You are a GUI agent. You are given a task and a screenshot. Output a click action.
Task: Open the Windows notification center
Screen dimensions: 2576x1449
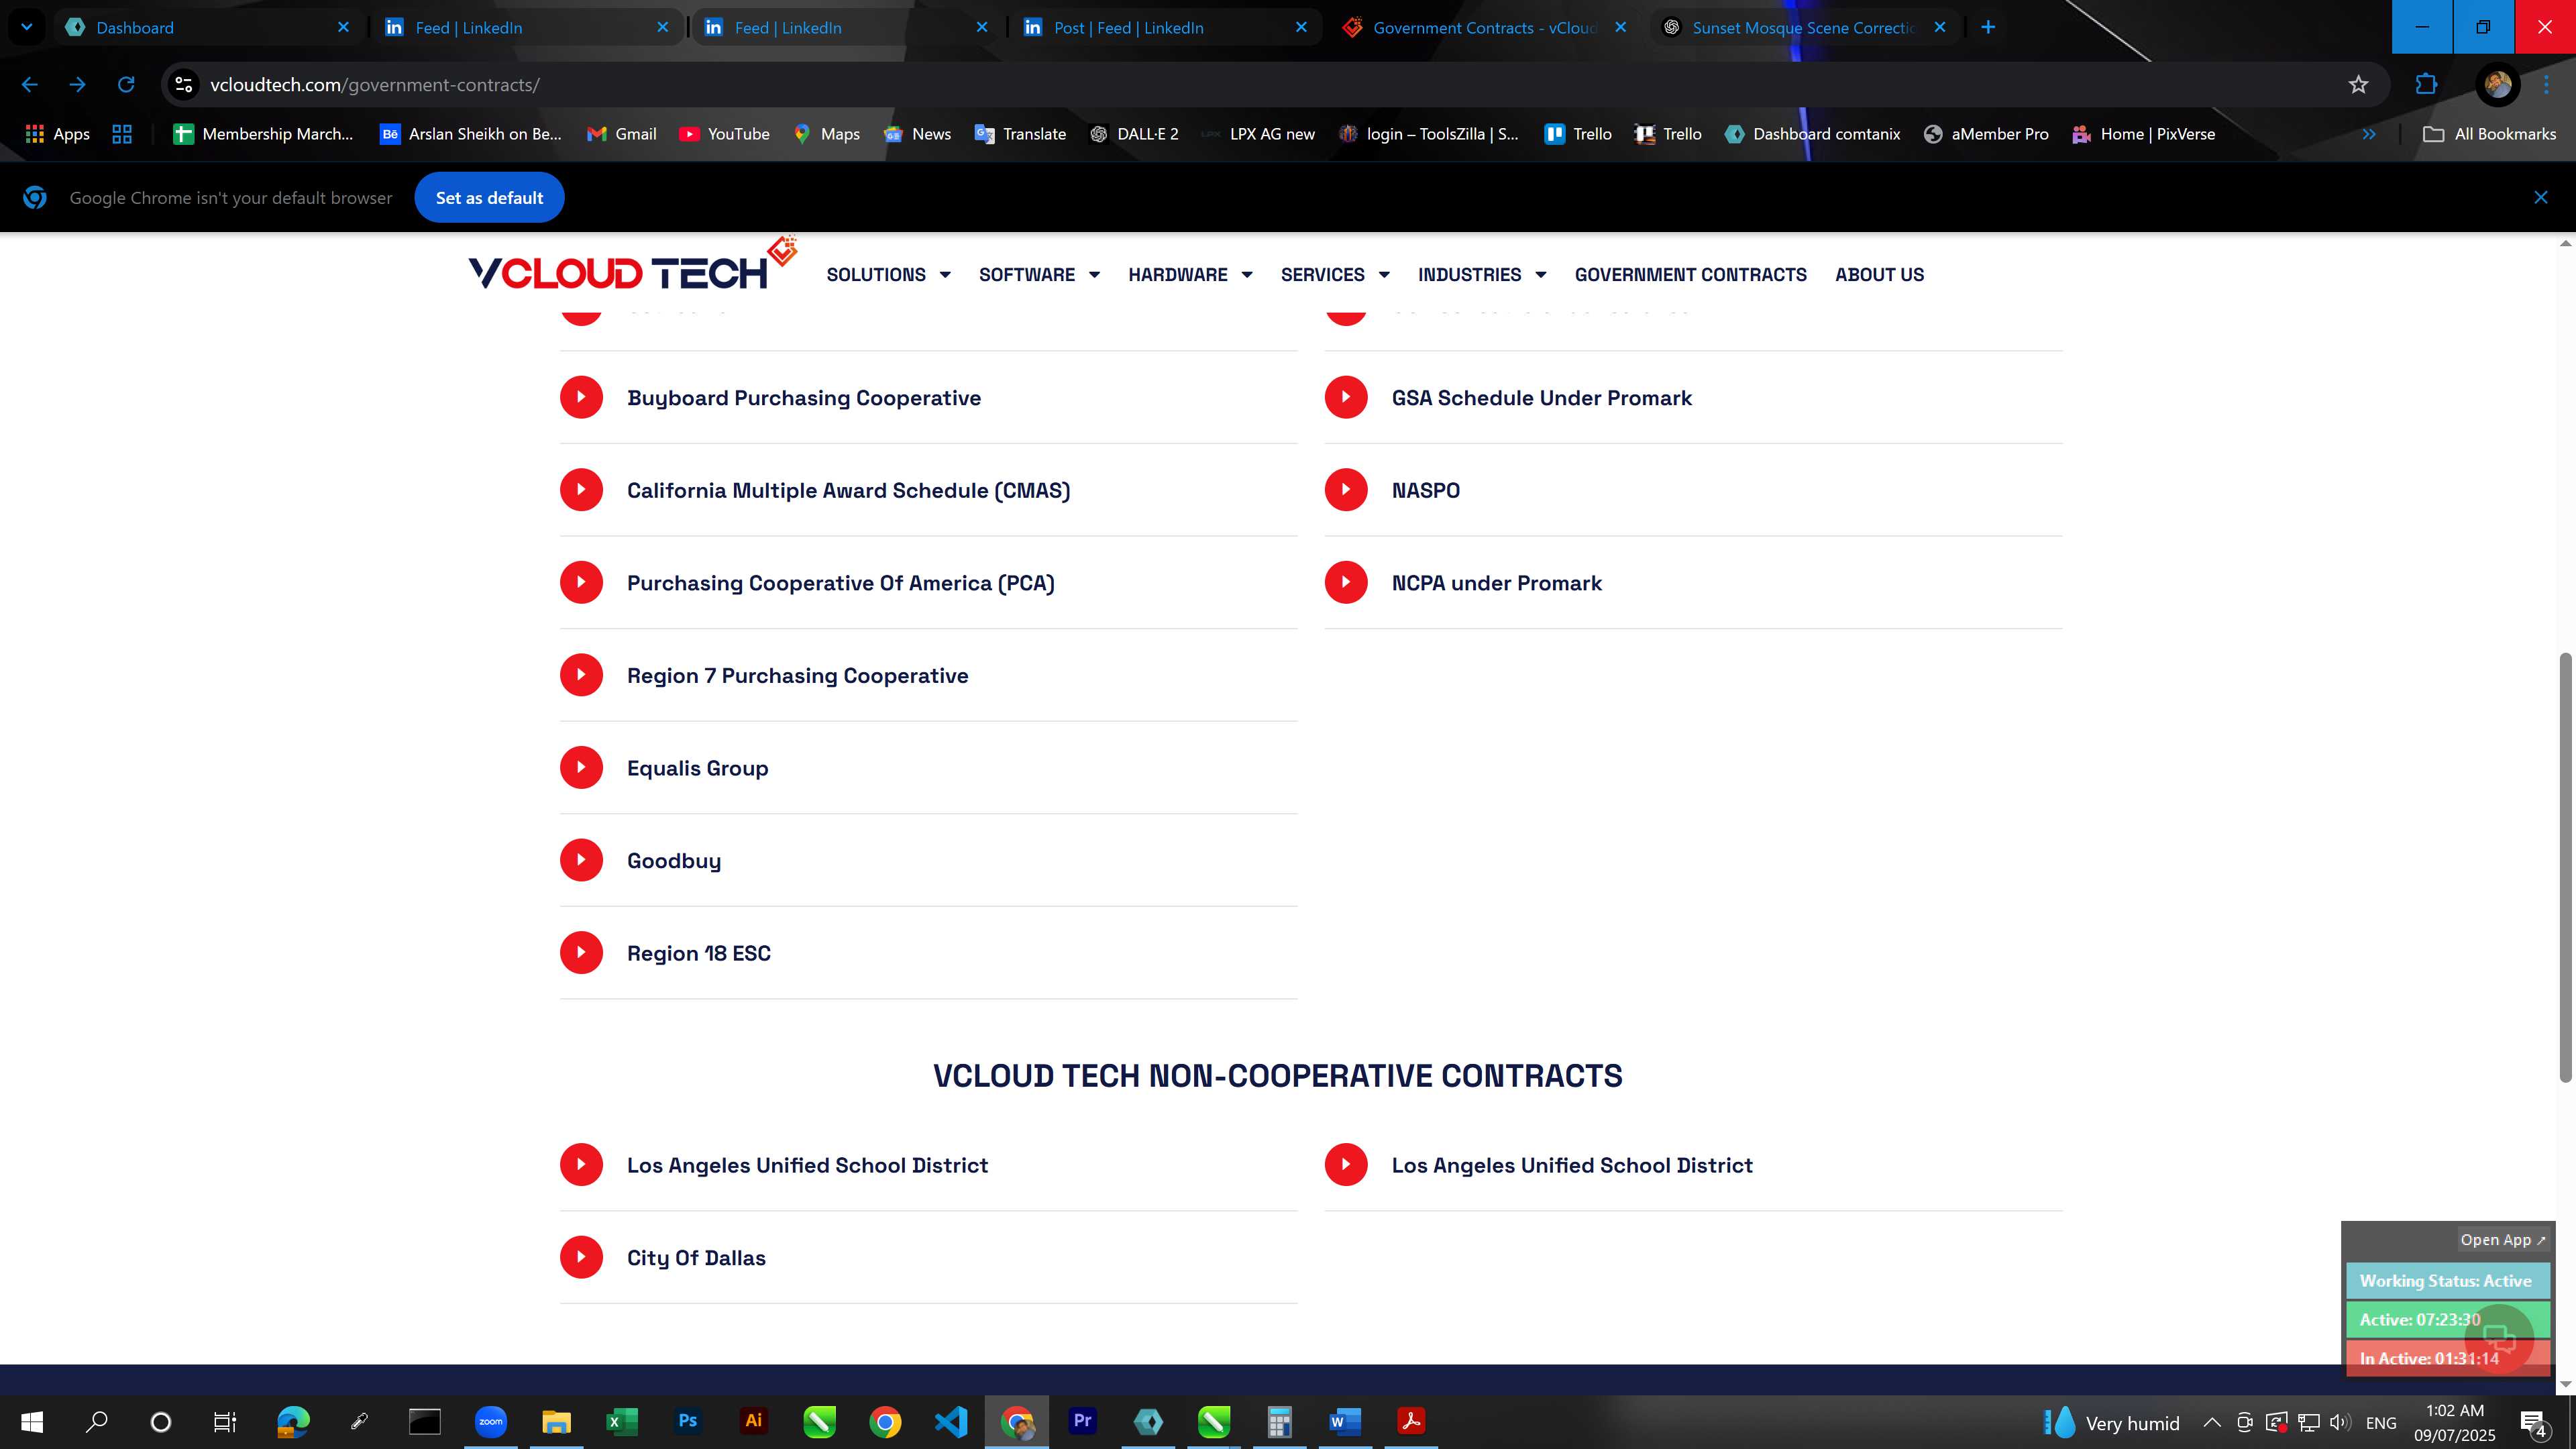click(x=2534, y=1422)
